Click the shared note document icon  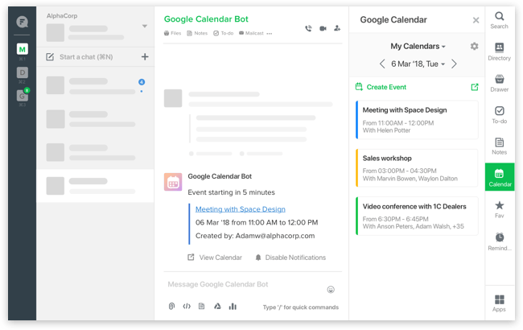pos(201,307)
